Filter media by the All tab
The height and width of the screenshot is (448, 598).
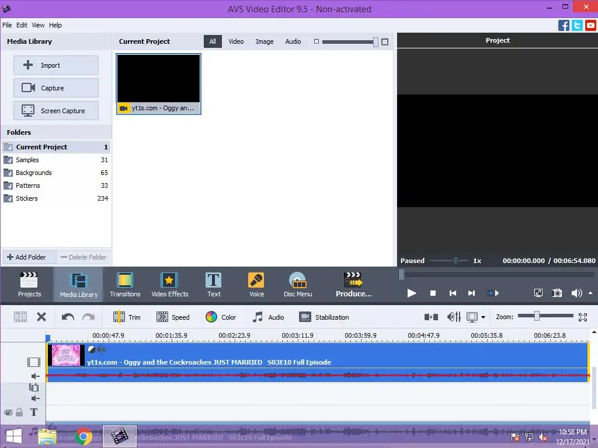click(x=213, y=41)
